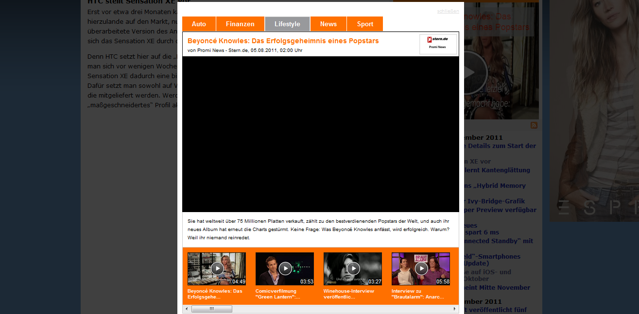This screenshot has height=314, width=639.
Task: Play the Green Lantern Comicverfilmung clip
Action: (285, 268)
